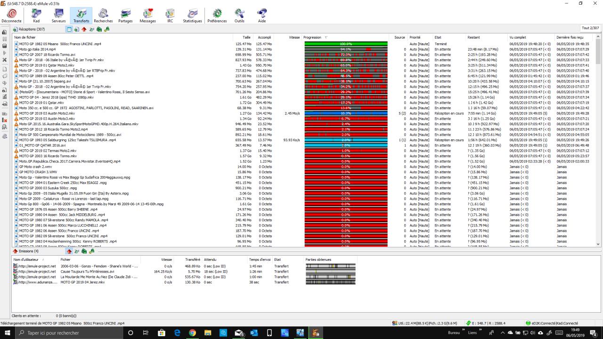This screenshot has width=603, height=339.
Task: Open the Outils tools menu
Action: pyautogui.click(x=239, y=16)
